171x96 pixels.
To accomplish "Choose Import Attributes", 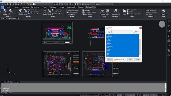I will click(34, 12).
